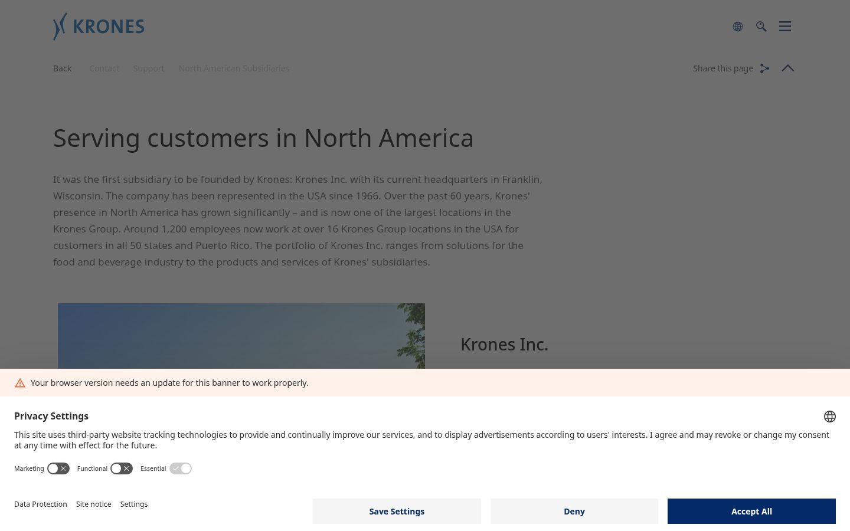Click the Krones logo
The image size is (850, 531).
tap(99, 27)
